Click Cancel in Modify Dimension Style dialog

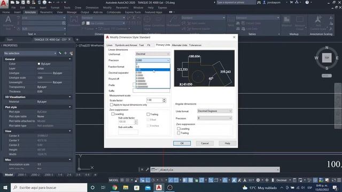[205, 143]
